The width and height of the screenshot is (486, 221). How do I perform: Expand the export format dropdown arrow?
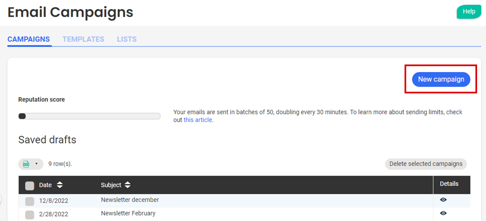36,164
